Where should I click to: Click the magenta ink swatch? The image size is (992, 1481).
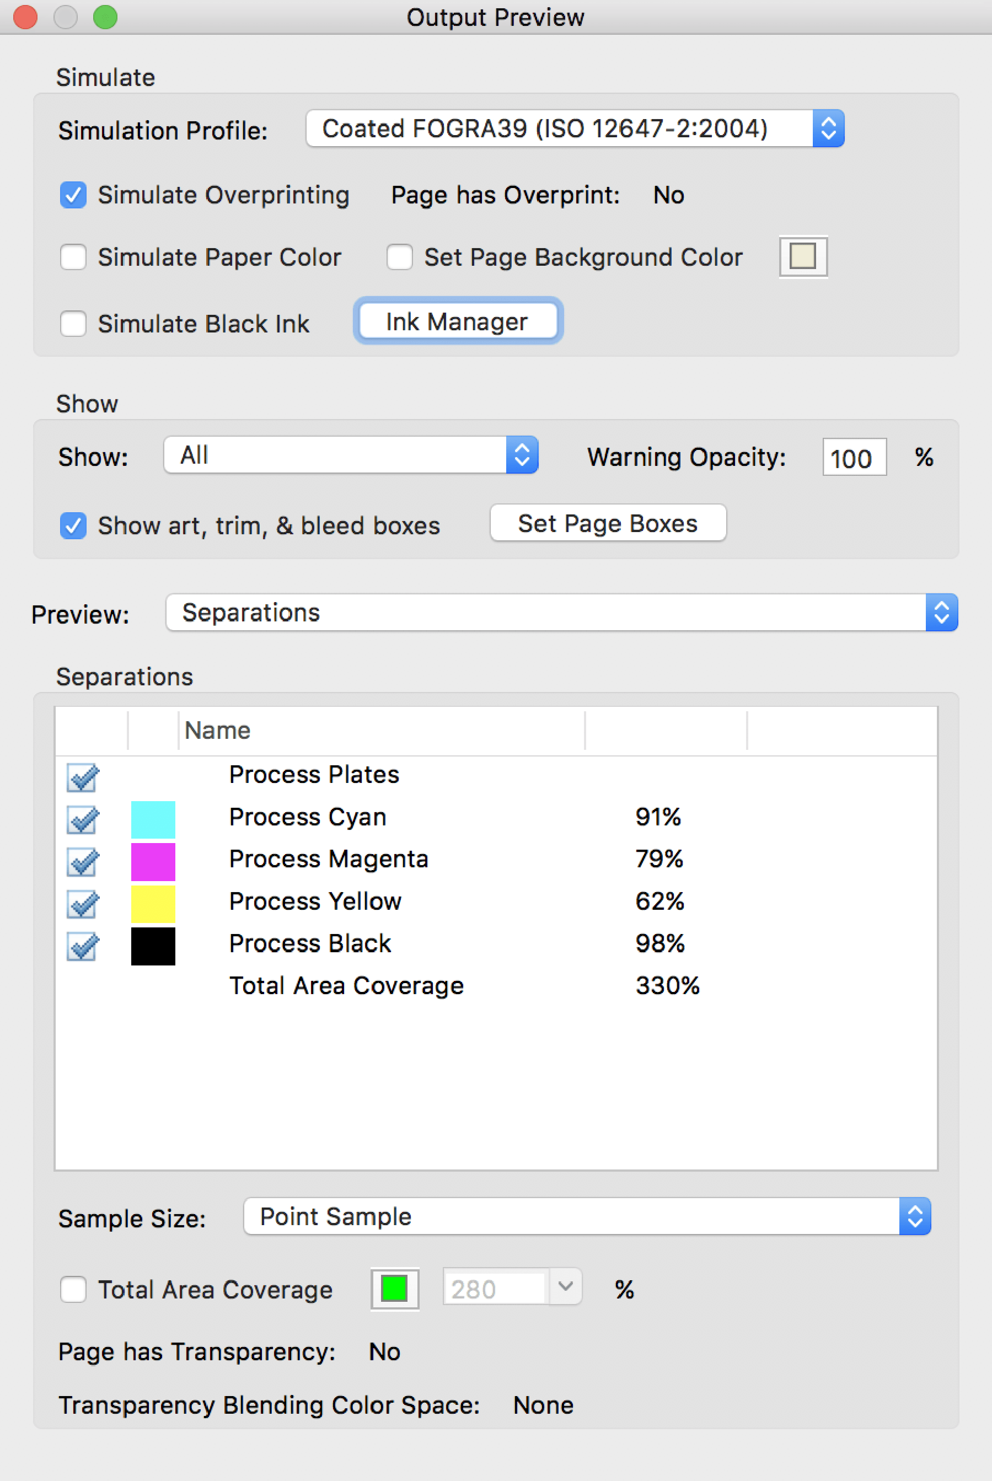[153, 862]
